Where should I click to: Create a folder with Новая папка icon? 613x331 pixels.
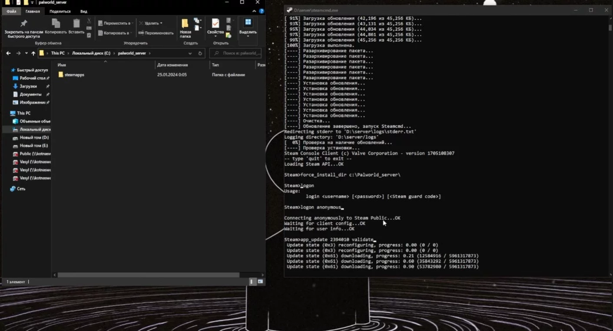coord(185,23)
